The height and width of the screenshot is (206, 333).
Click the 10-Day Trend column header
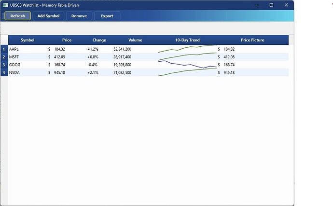(x=187, y=40)
